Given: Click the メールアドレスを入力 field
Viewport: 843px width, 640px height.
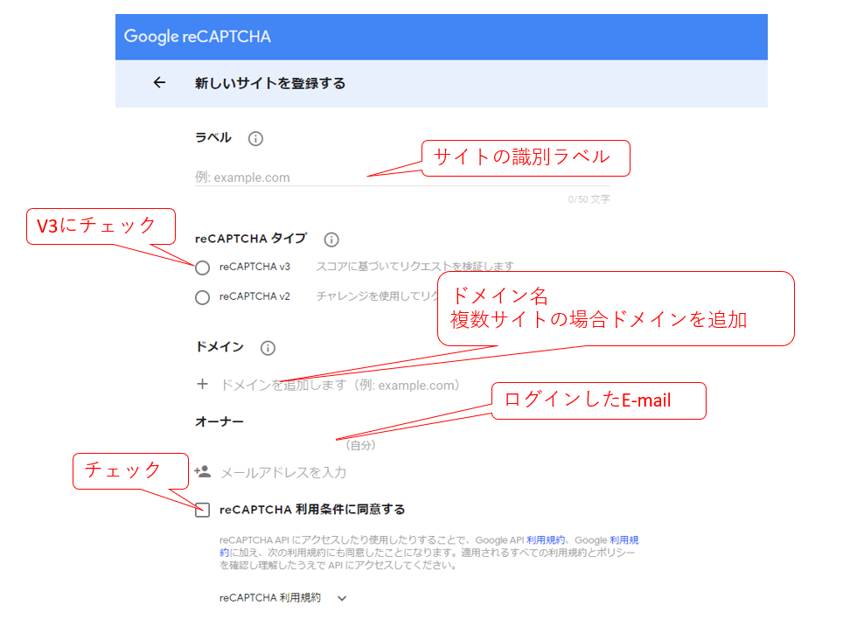Looking at the screenshot, I should [283, 473].
